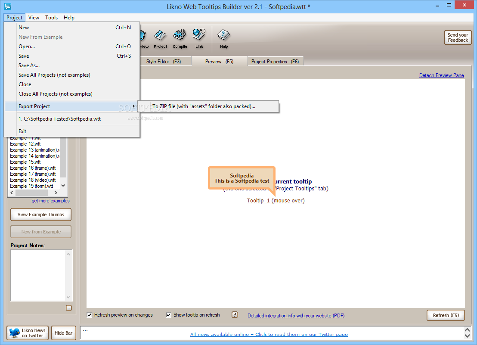Screen dimensions: 477x345
Task: Click the news bar scroll up arrow
Action: [x=467, y=330]
